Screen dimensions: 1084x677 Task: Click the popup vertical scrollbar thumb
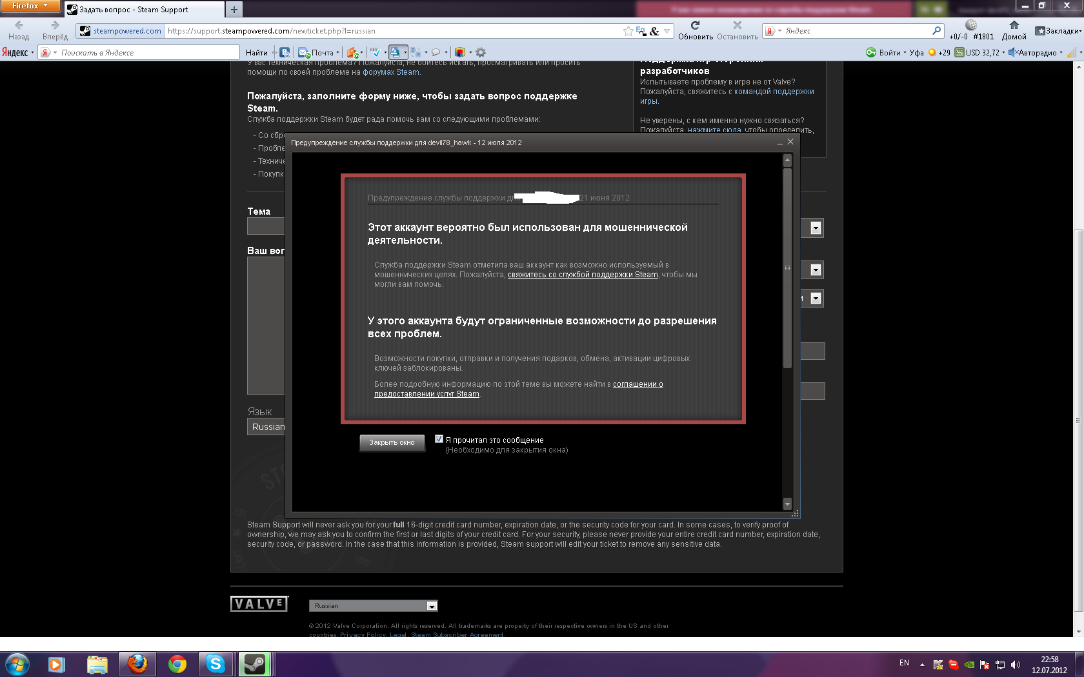[x=787, y=268]
